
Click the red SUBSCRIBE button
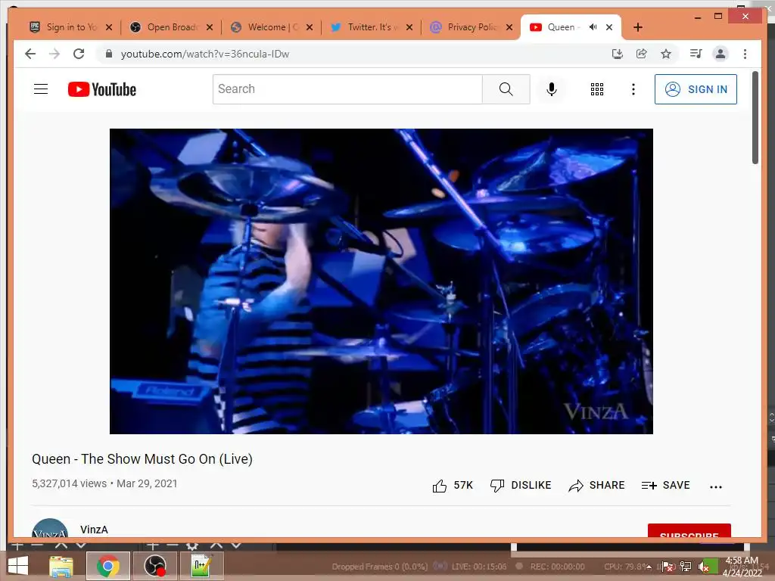(689, 530)
